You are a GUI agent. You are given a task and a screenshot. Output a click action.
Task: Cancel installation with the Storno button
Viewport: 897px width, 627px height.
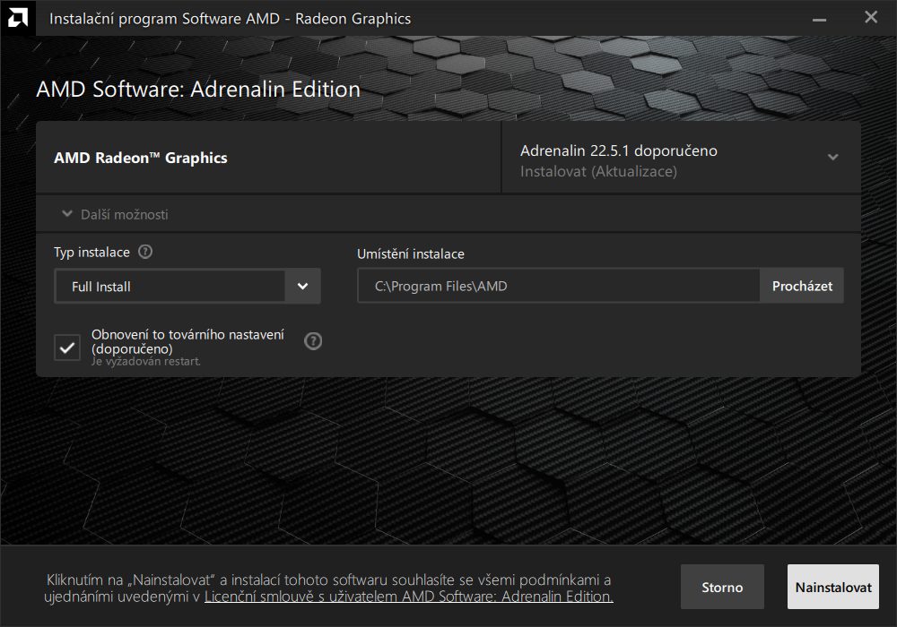(x=722, y=588)
